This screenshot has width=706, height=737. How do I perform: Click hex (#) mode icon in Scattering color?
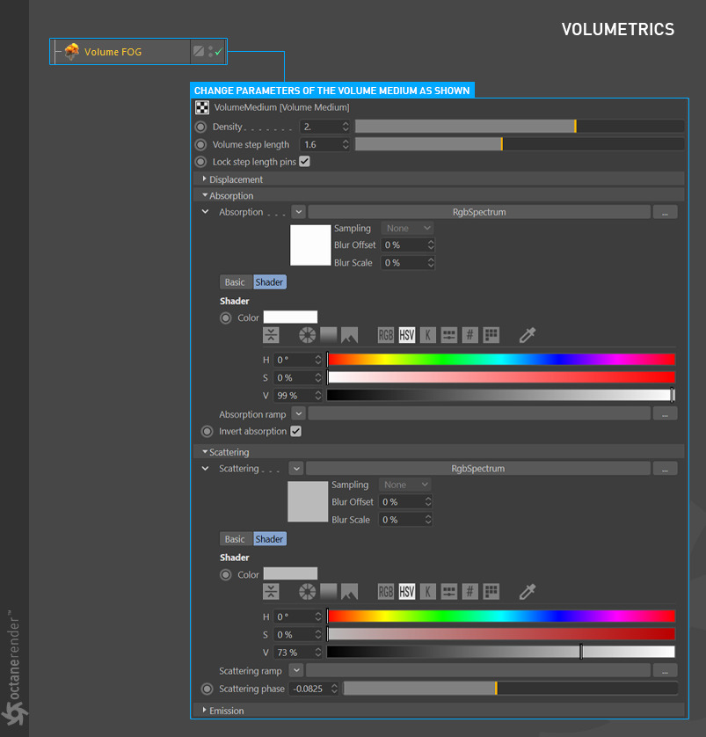470,592
